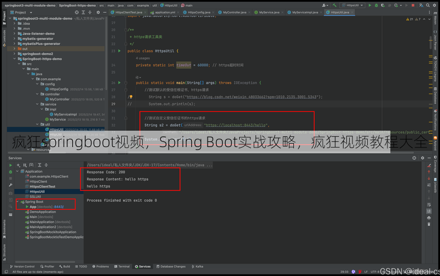This screenshot has height=276, width=440.
Task: Open the blog.csdn.net URL in code
Action: tap(252, 97)
